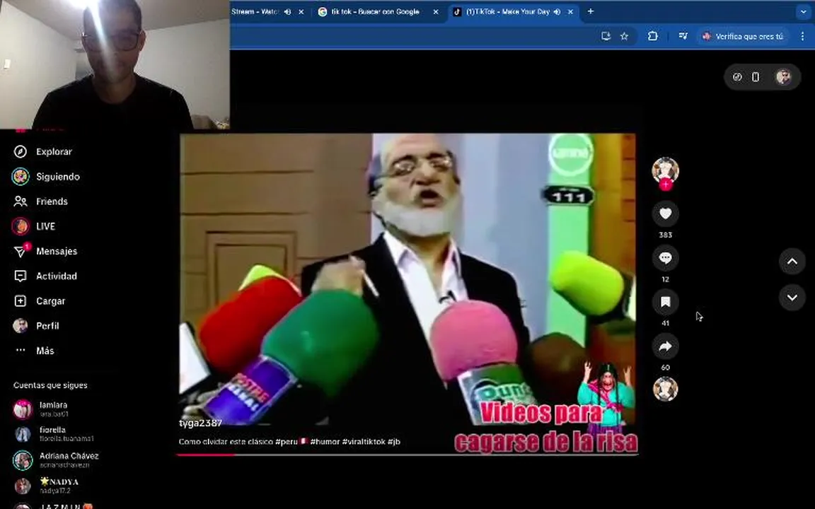815x509 pixels.
Task: Switch to the Stream - Watch tab
Action: [255, 11]
